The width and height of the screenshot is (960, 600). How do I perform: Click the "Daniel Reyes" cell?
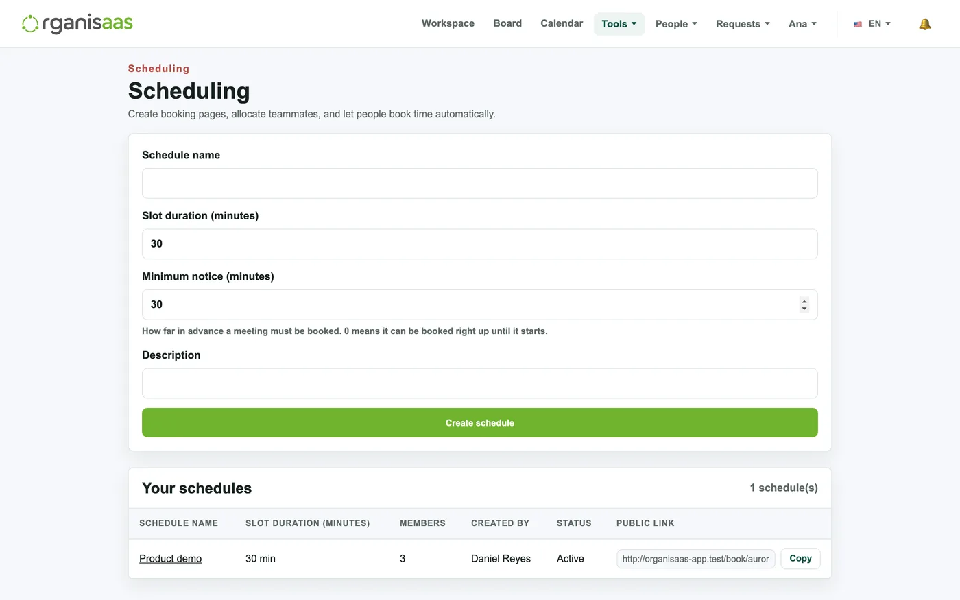click(501, 559)
